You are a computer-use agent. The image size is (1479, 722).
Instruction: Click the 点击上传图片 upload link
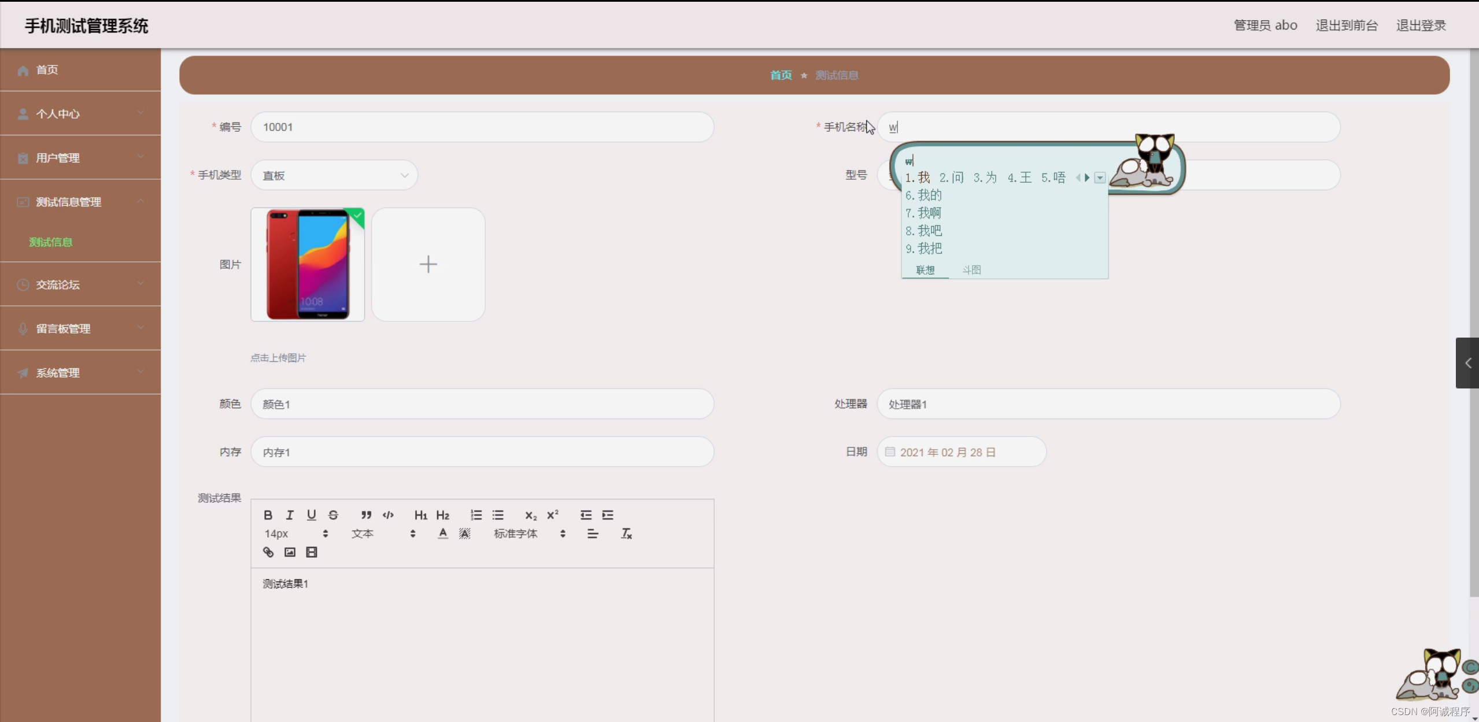(278, 357)
